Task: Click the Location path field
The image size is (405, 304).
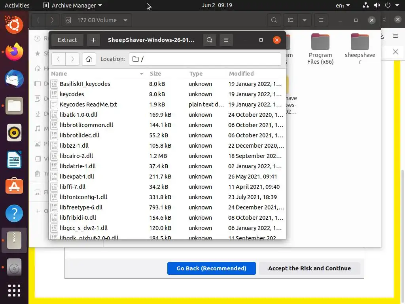Action: pos(205,59)
